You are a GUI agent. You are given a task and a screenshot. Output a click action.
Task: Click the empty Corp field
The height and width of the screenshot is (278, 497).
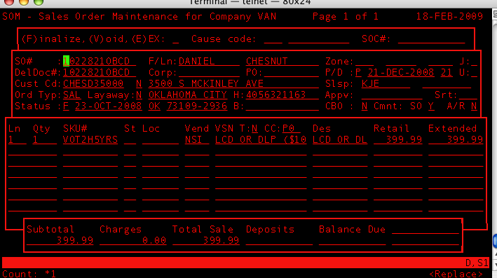209,73
